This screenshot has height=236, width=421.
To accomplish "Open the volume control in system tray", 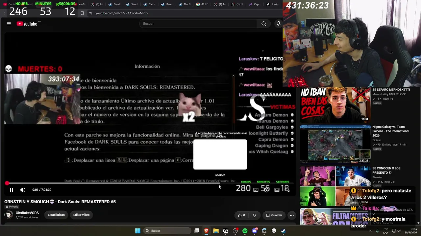I will [x=399, y=231].
